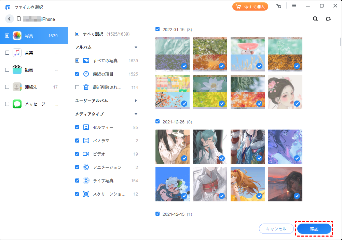Click the アニメーション diamond icon
This screenshot has height=240, width=342.
click(86, 167)
